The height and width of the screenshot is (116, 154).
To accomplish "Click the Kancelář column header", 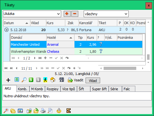I will (88, 23).
